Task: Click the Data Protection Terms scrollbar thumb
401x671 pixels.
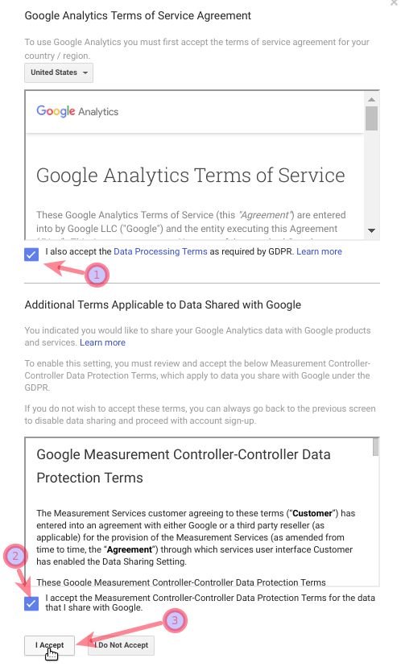Action: click(376, 447)
